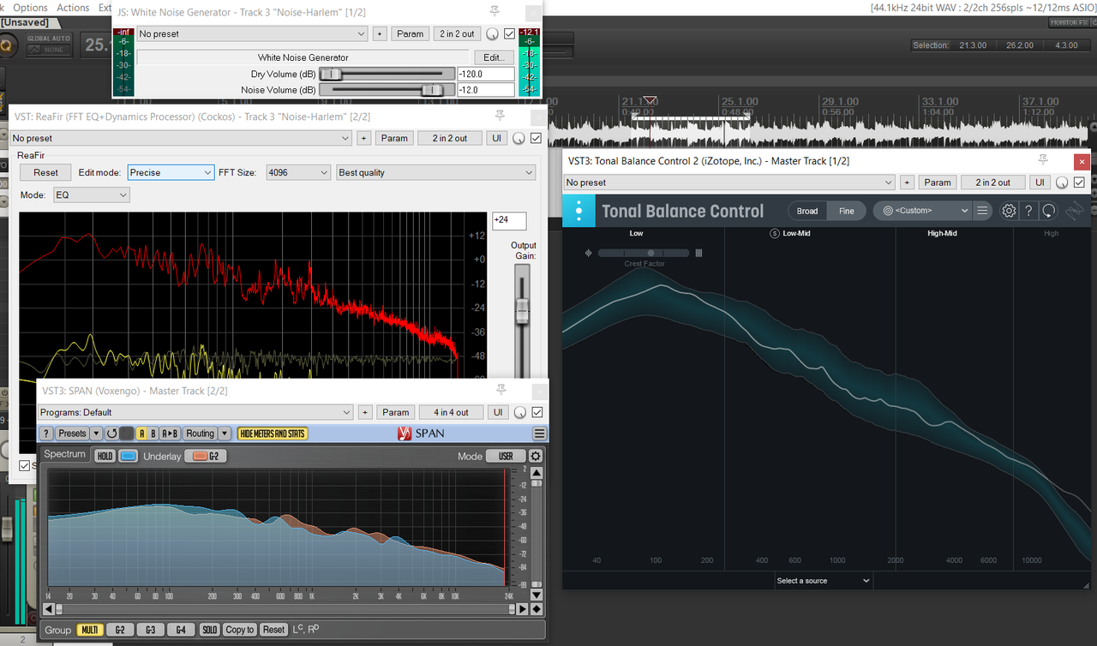Image resolution: width=1097 pixels, height=646 pixels.
Task: Open the ReaFir FFT Size 4096 dropdown
Action: click(298, 172)
